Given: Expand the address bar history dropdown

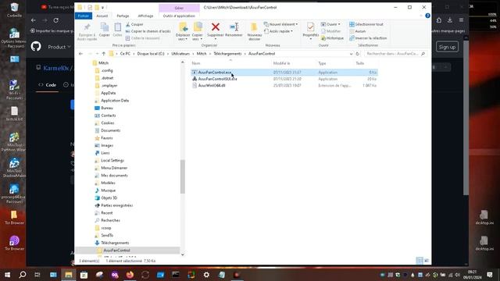Looking at the screenshot, I should click(351, 54).
